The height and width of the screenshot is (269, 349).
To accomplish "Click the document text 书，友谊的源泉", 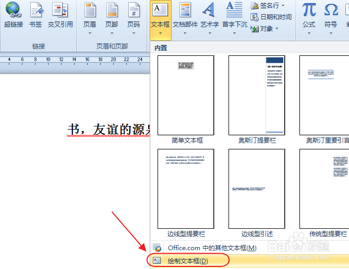I will pyautogui.click(x=109, y=130).
